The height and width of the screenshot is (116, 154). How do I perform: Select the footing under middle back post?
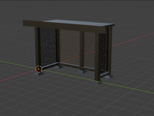[82, 72]
